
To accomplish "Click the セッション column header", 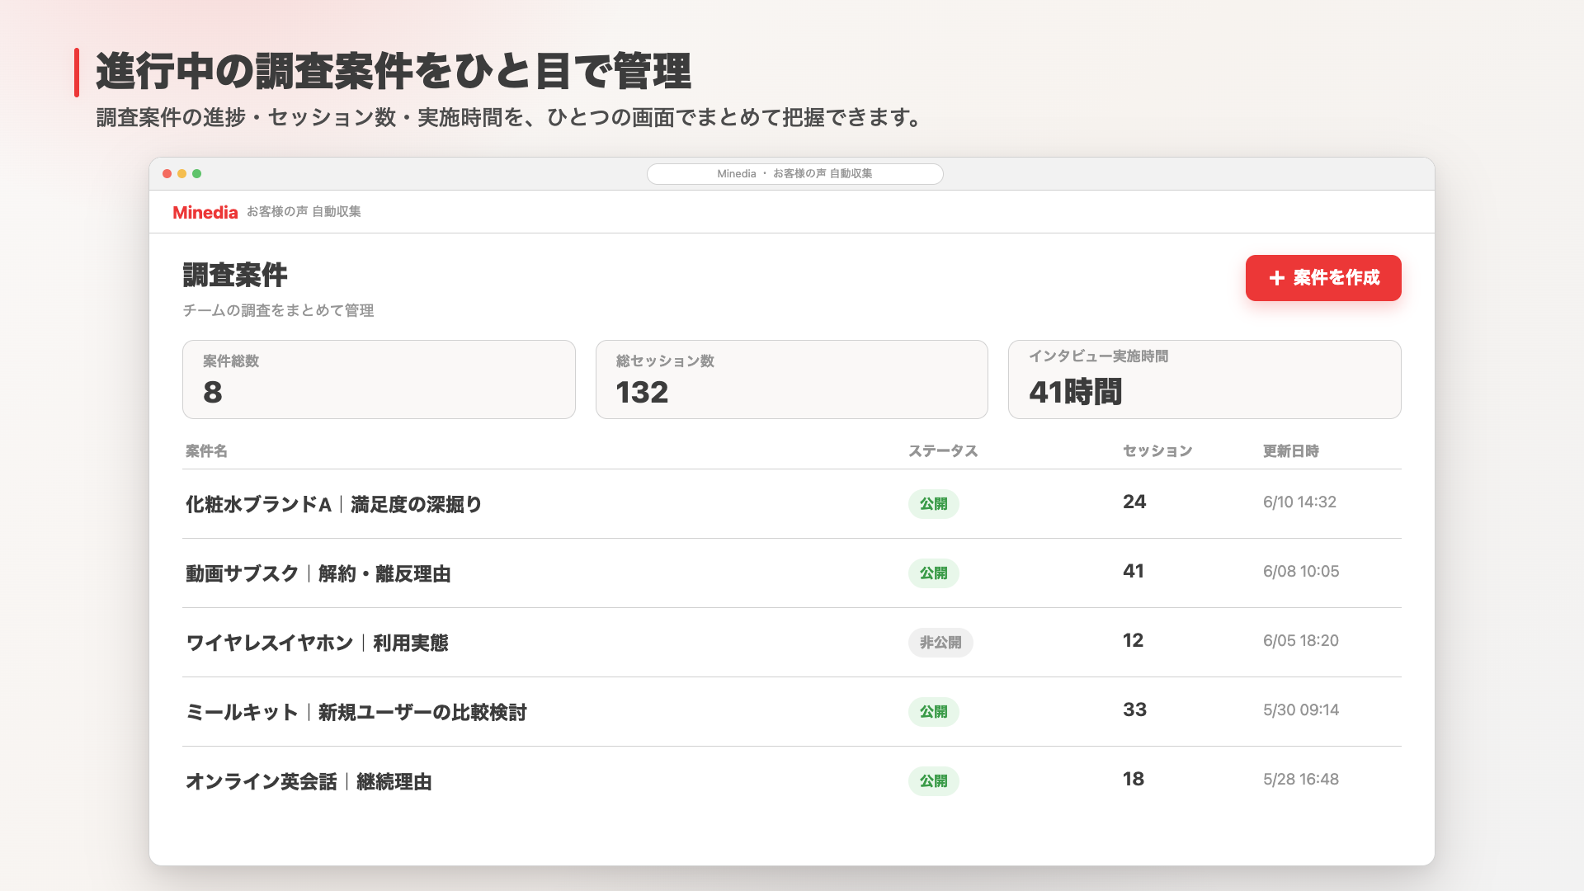I will (1157, 451).
